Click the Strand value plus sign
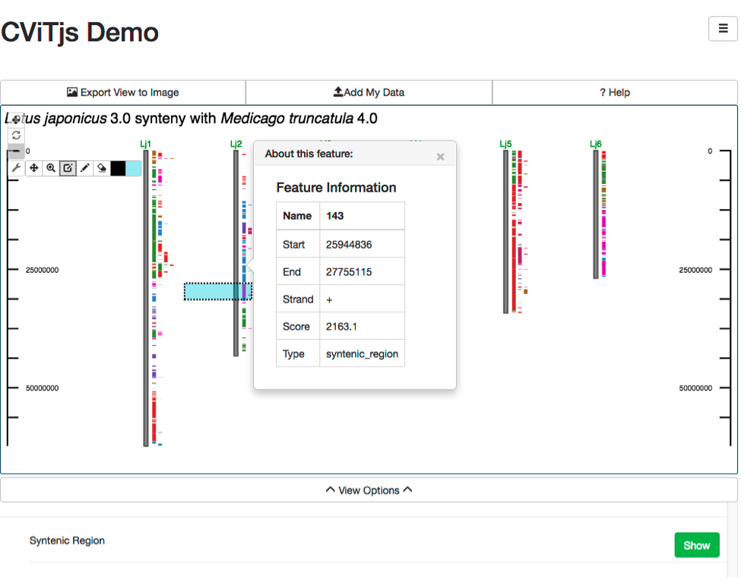This screenshot has height=580, width=741. tap(329, 300)
